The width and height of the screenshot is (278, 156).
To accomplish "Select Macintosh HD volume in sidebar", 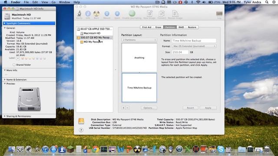I will click(x=95, y=33).
